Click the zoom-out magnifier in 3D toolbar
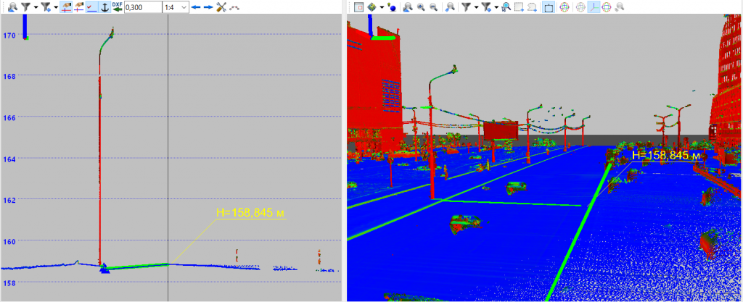This screenshot has width=743, height=302. (433, 7)
